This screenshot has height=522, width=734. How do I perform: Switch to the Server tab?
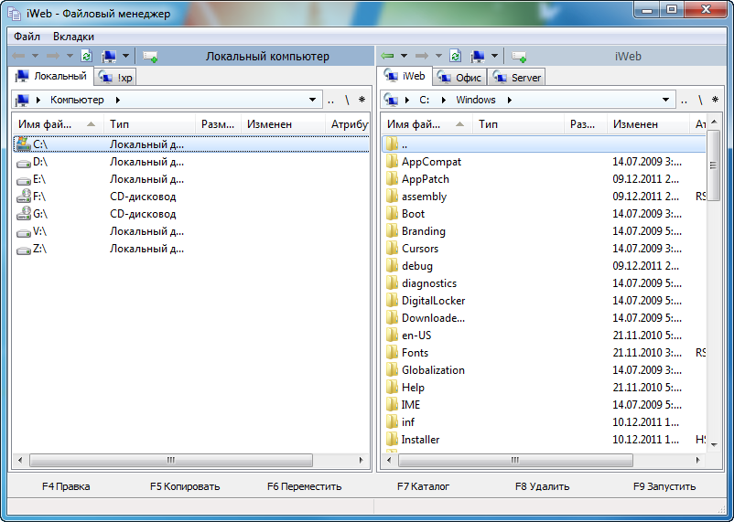click(x=518, y=78)
